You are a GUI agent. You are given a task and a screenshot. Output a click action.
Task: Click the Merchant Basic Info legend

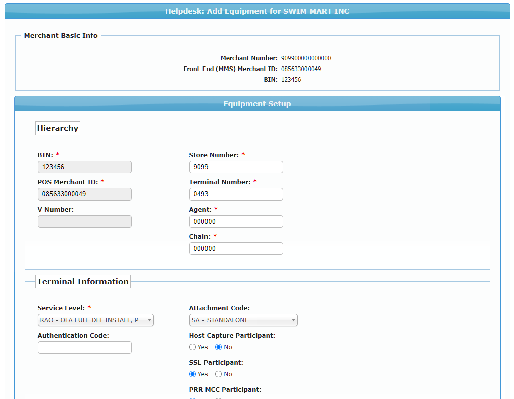click(x=61, y=35)
